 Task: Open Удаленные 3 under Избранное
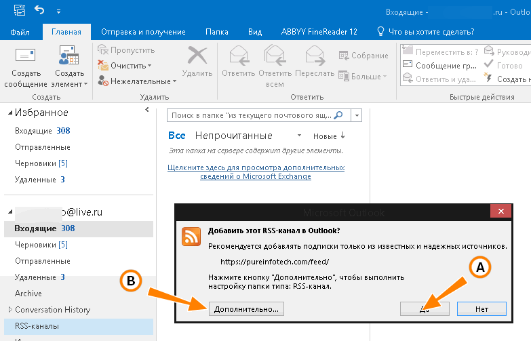pos(39,180)
